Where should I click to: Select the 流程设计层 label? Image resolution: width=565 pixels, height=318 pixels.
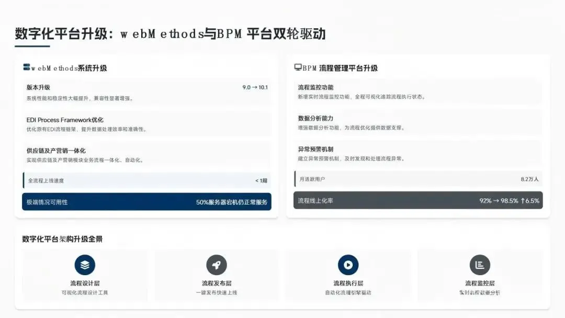[85, 283]
